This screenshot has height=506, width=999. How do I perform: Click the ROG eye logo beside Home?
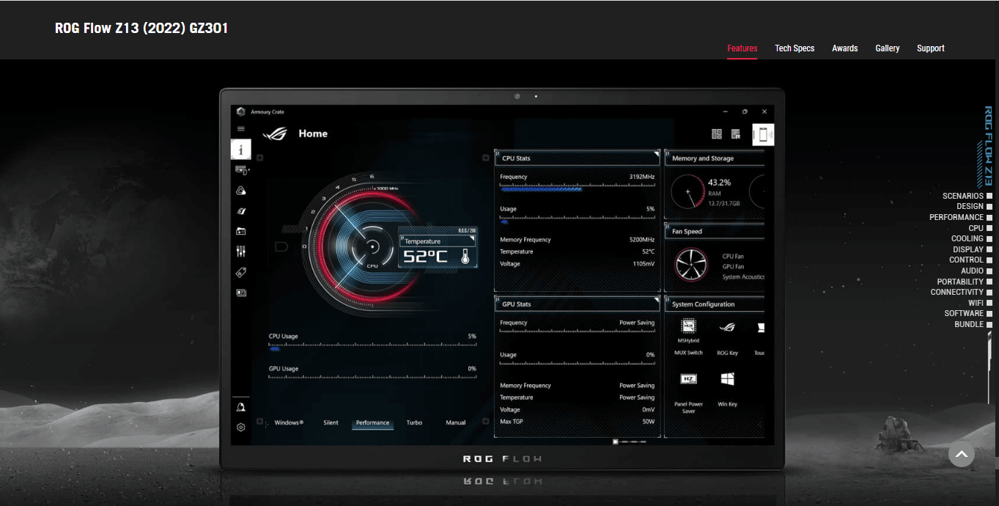pyautogui.click(x=275, y=133)
